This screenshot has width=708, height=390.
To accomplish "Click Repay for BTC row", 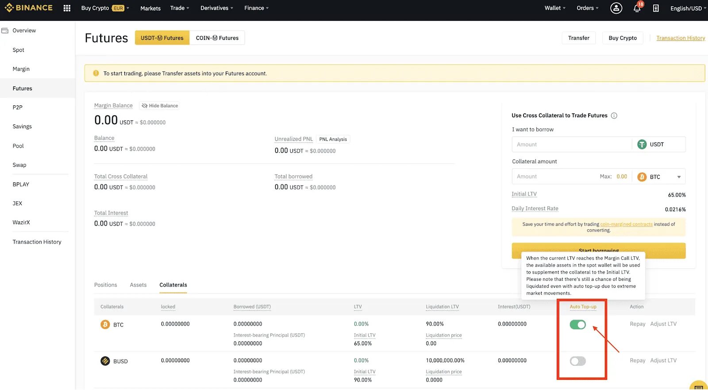I will coord(637,324).
